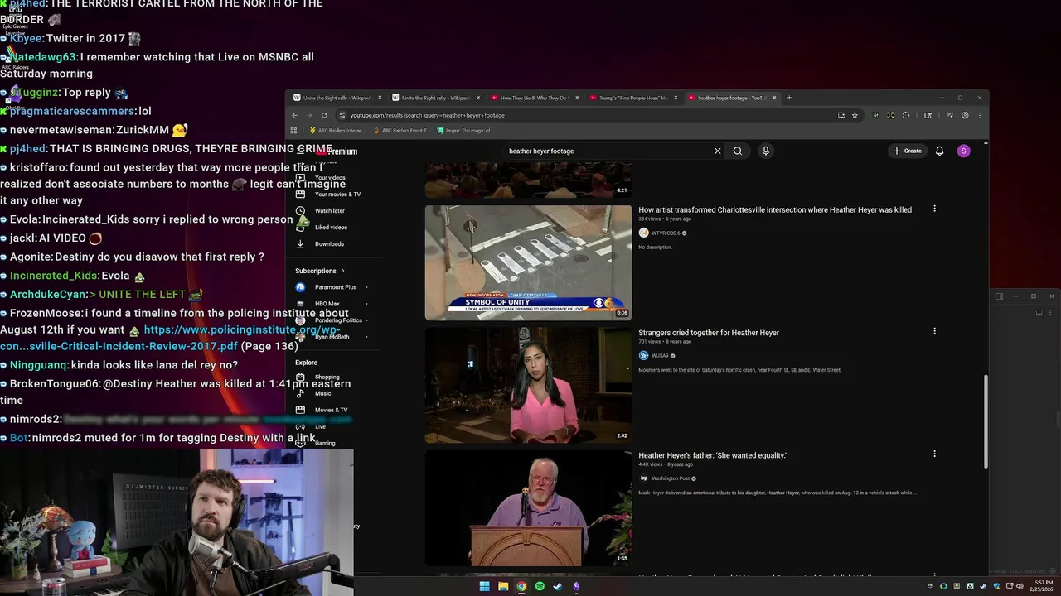
Task: Bookmark this page with the star icon
Action: pyautogui.click(x=855, y=115)
